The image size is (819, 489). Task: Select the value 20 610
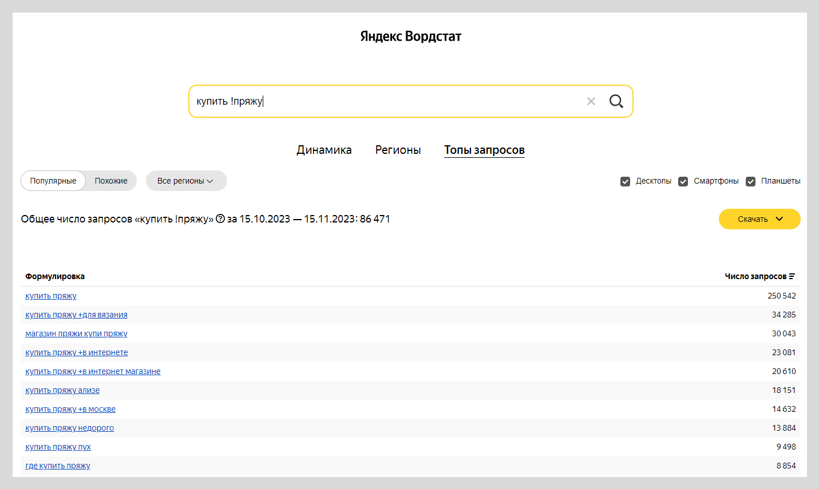[x=784, y=371]
